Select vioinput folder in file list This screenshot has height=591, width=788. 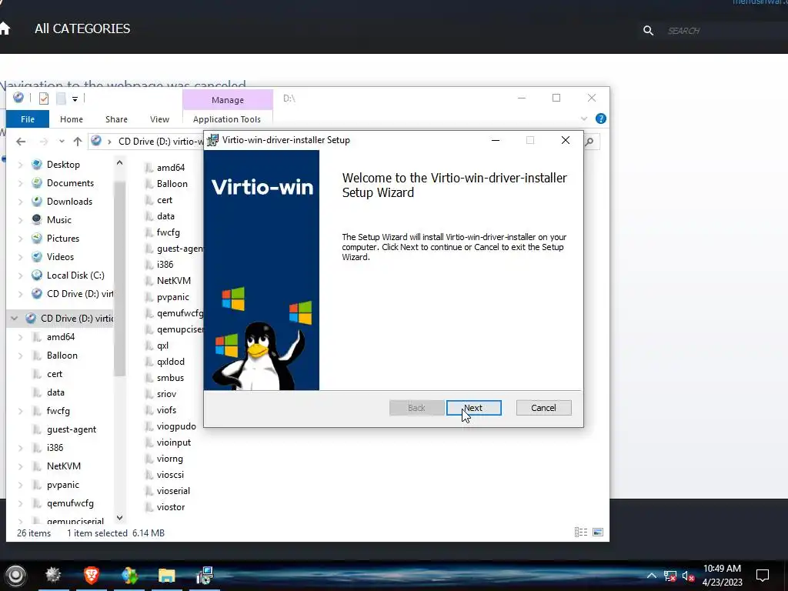tap(173, 442)
